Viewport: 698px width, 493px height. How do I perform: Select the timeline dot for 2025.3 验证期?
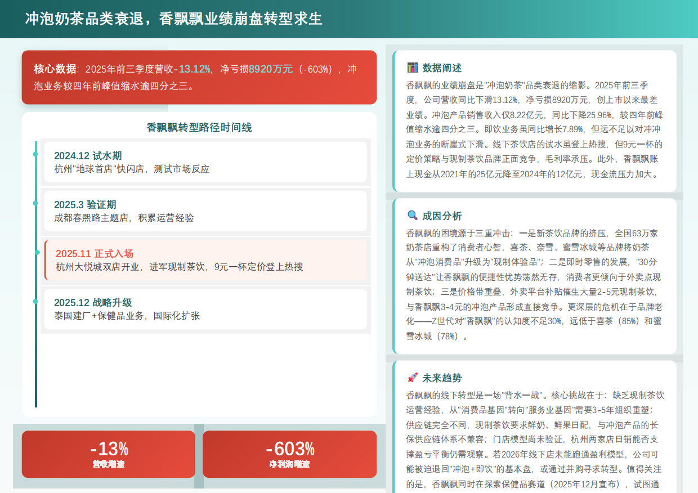tap(36, 203)
